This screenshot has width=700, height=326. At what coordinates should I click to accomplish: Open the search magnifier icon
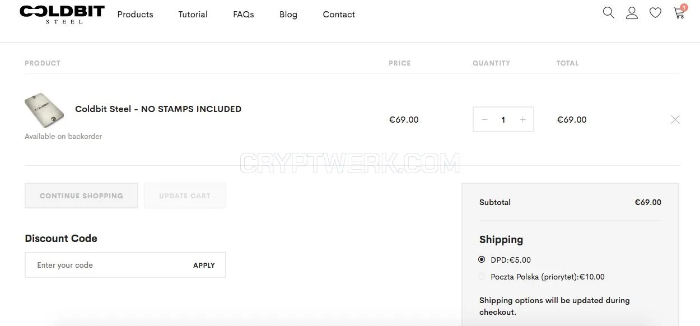click(x=609, y=12)
